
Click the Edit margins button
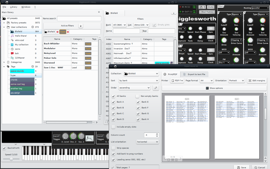257,81
